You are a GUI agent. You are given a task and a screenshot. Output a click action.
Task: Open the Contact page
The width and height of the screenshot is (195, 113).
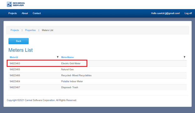[x=37, y=13]
